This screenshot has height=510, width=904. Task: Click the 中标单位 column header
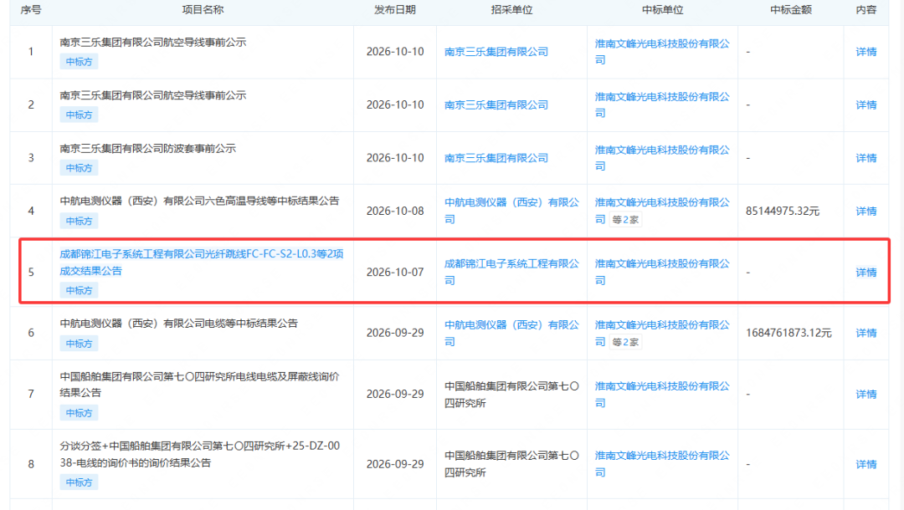(x=662, y=10)
